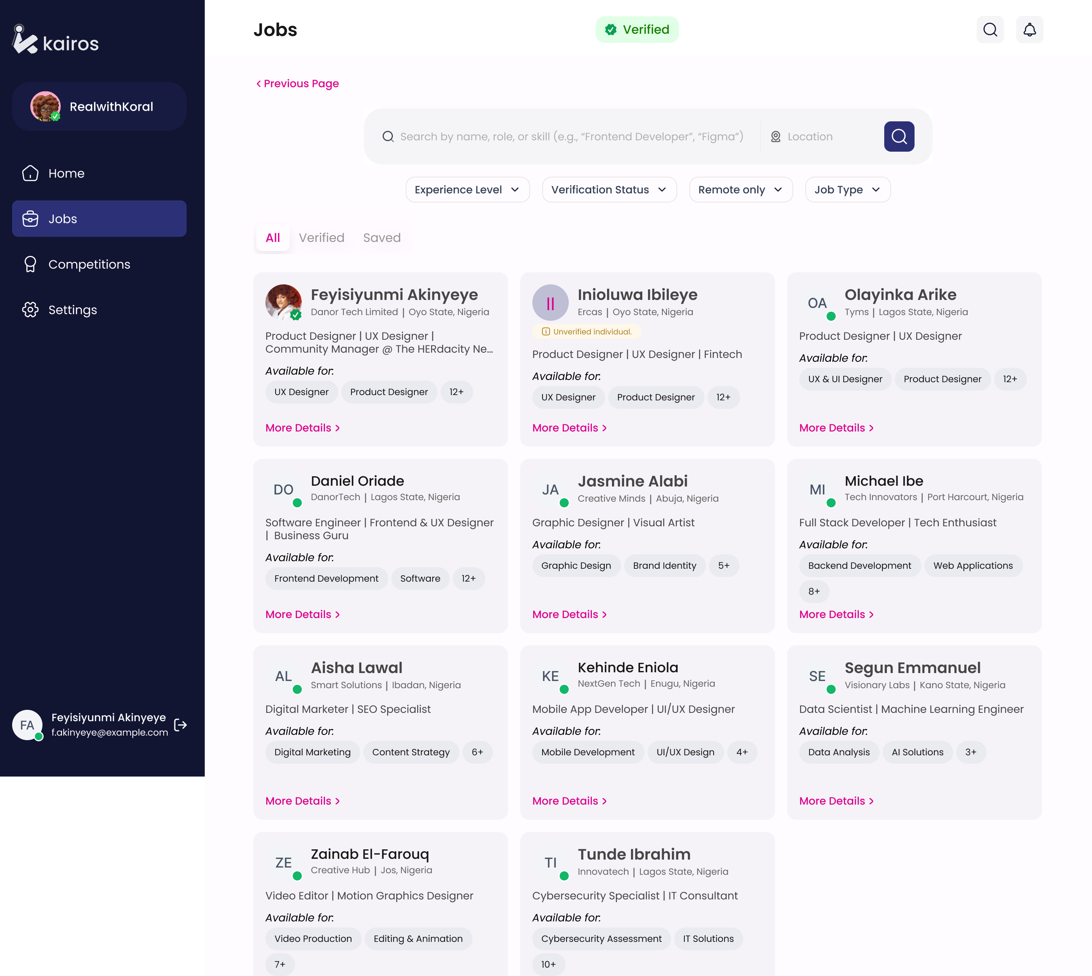Click the Previous Page link

(298, 84)
